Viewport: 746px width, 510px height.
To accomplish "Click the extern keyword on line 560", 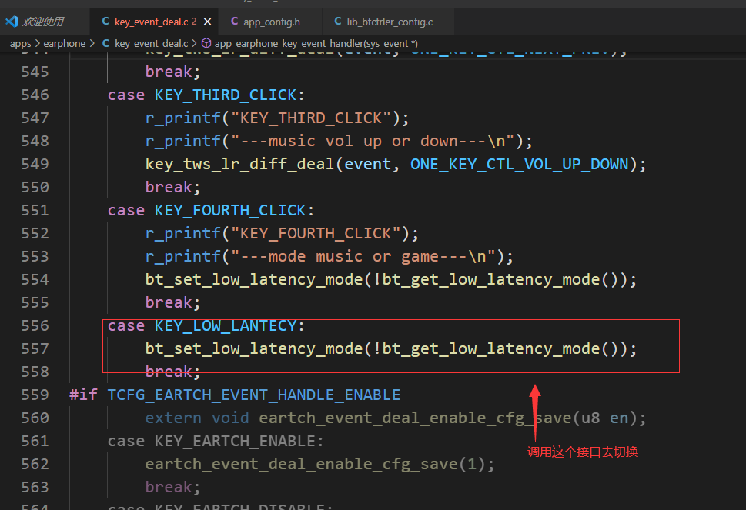I will [x=174, y=418].
